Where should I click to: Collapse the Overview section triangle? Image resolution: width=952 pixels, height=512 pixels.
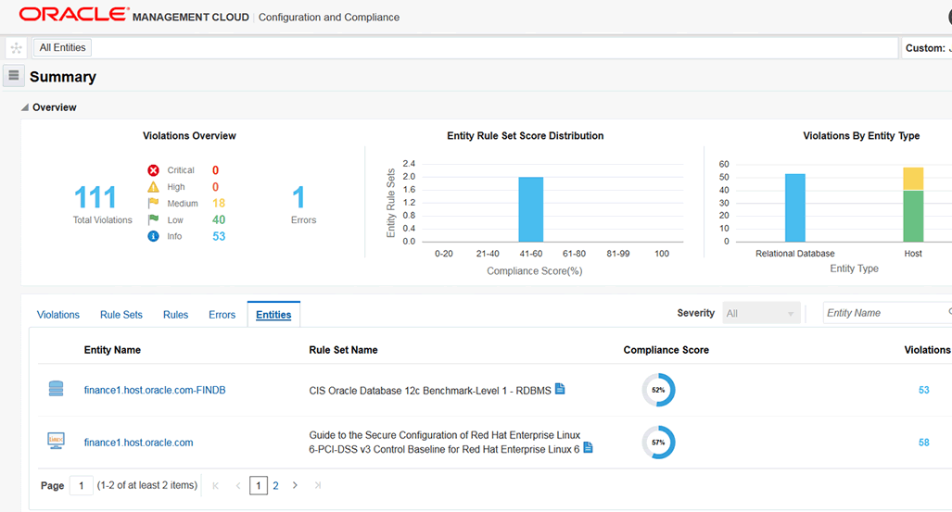[25, 107]
